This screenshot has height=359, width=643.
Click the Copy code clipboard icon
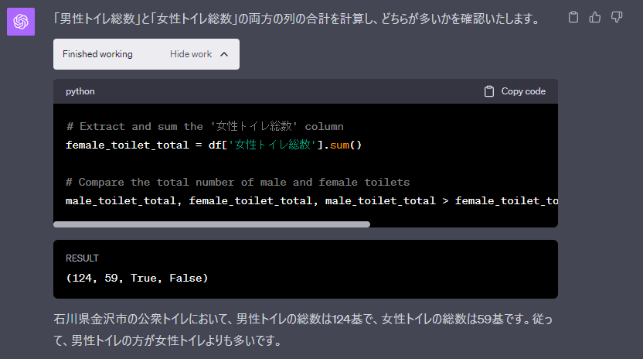pos(488,91)
